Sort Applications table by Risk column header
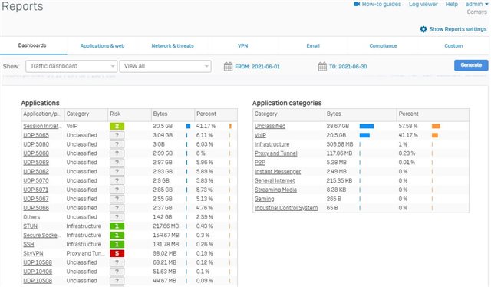This screenshot has height=287, width=491. click(x=130, y=114)
